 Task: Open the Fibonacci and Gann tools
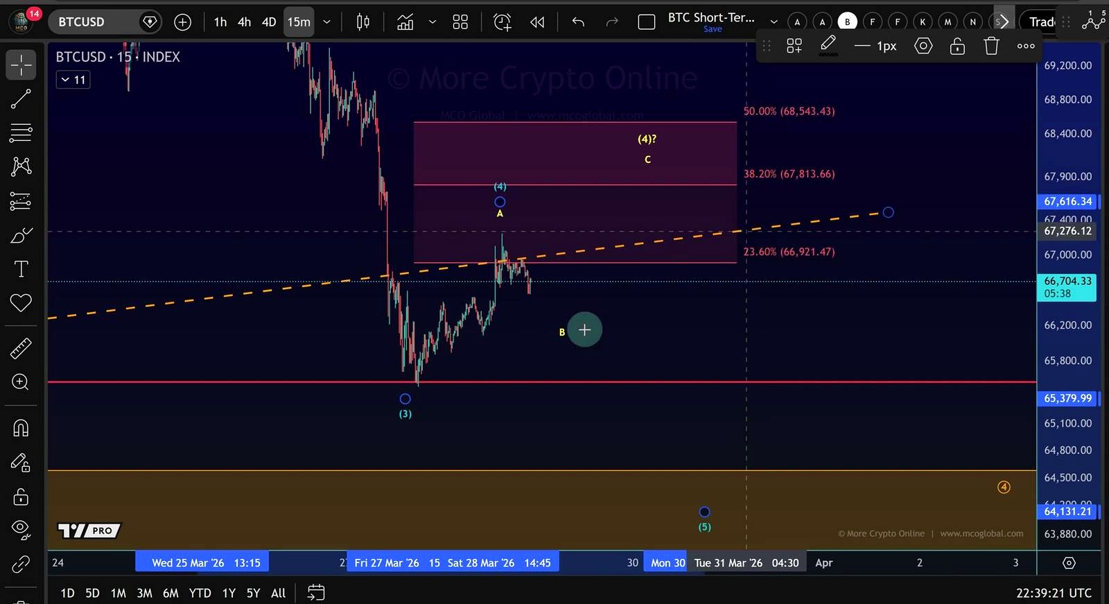click(x=21, y=132)
